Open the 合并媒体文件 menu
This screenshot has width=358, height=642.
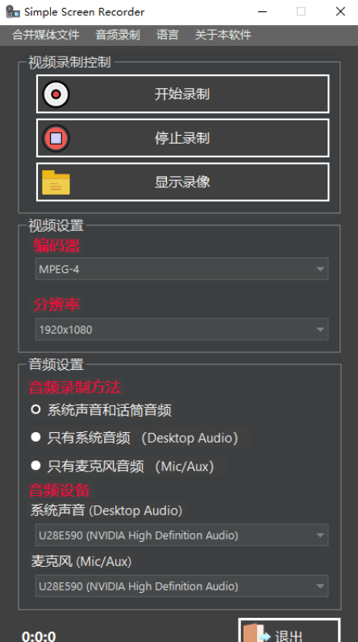46,35
